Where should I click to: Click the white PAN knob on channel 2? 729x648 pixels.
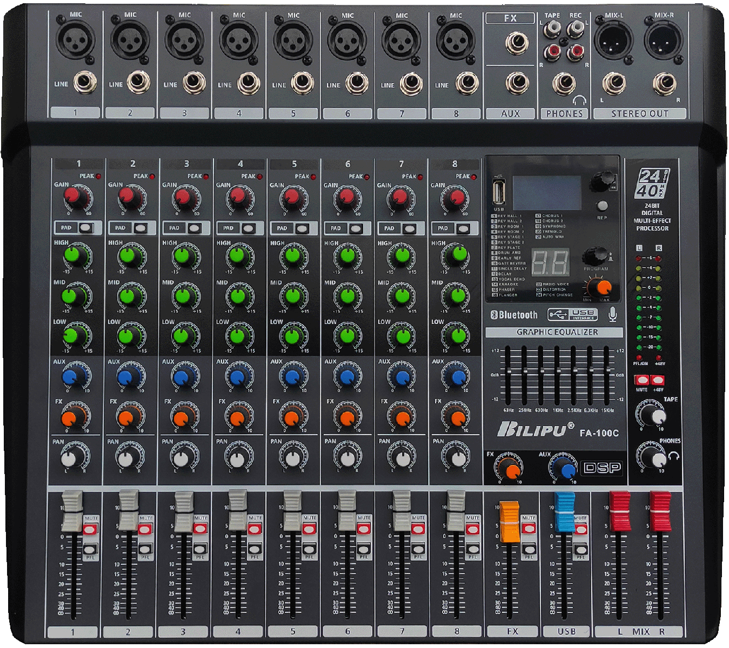[x=125, y=458]
